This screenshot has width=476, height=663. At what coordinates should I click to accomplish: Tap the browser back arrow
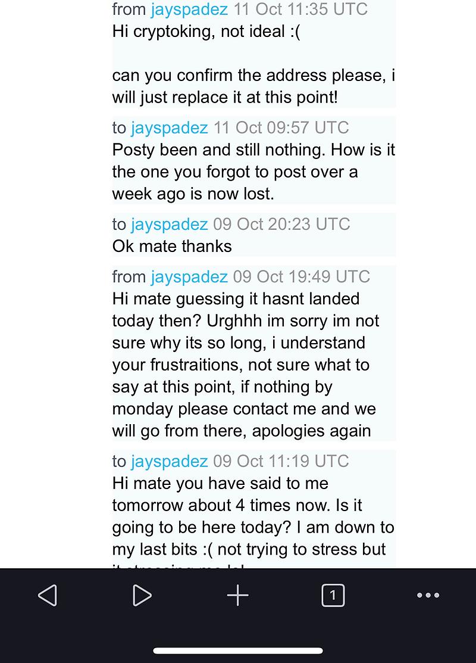[48, 595]
